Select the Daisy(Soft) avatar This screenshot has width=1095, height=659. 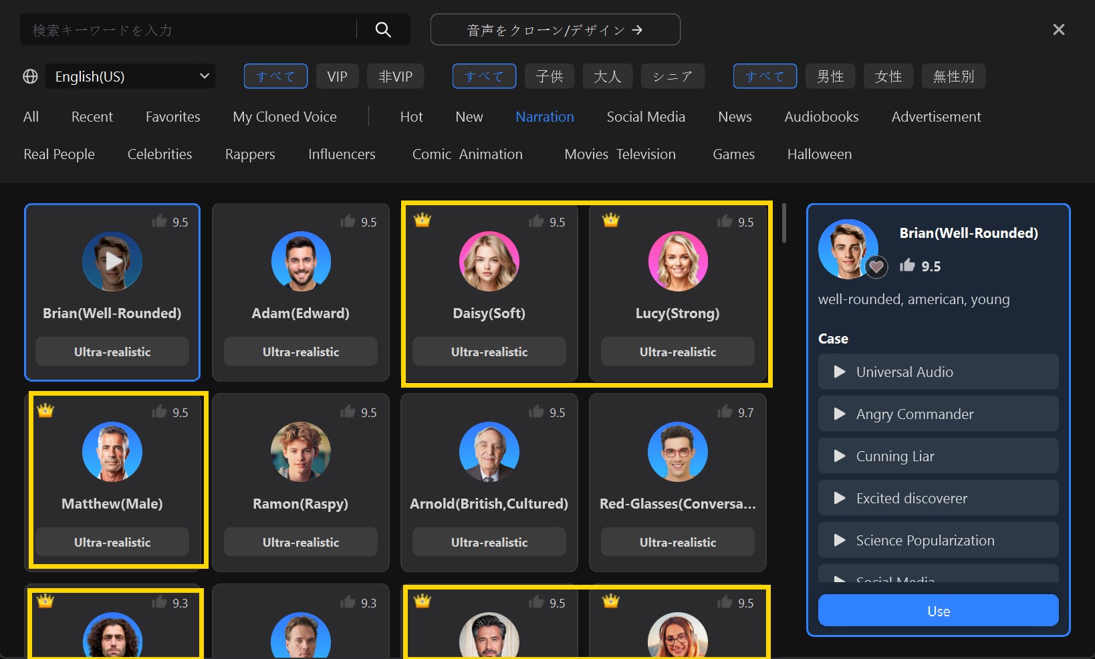[x=489, y=261]
